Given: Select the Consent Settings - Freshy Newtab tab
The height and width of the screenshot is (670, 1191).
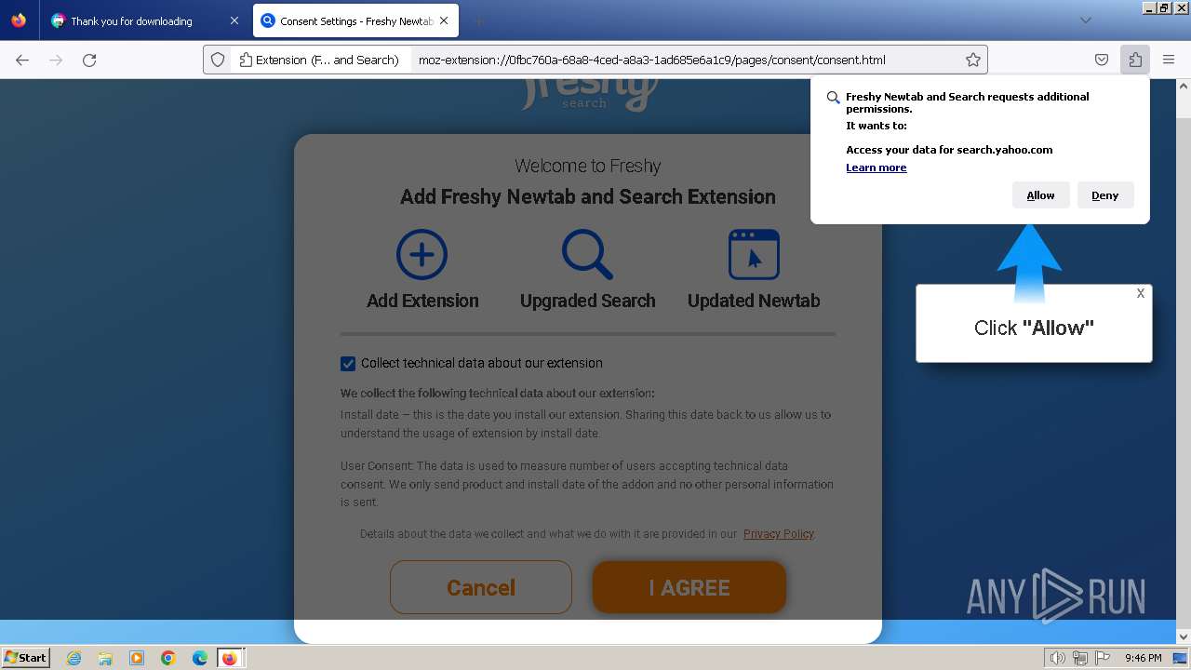Looking at the screenshot, I should point(356,20).
